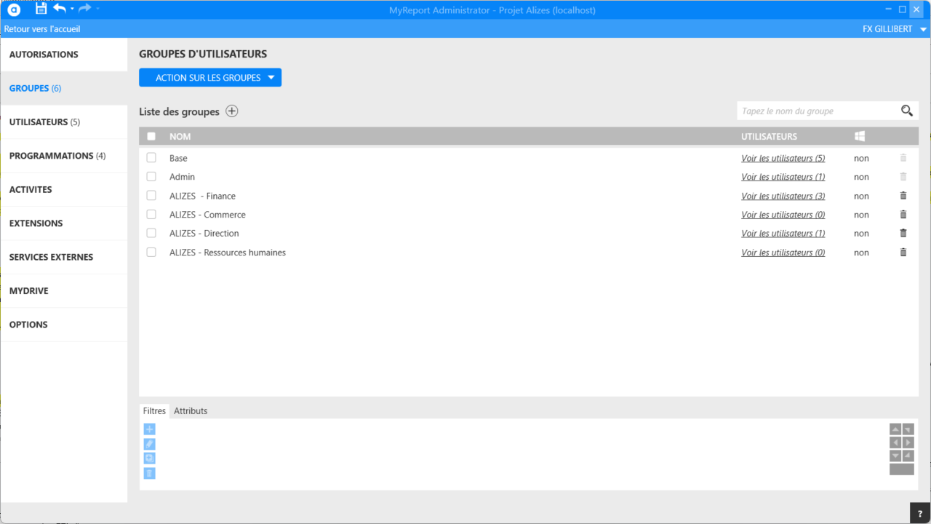Switch to the Attributs tab
The image size is (931, 524).
[x=191, y=411]
